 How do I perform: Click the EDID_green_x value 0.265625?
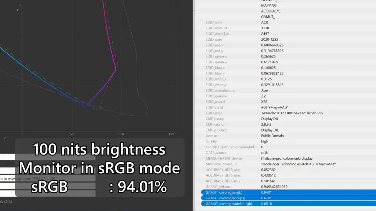click(x=268, y=56)
